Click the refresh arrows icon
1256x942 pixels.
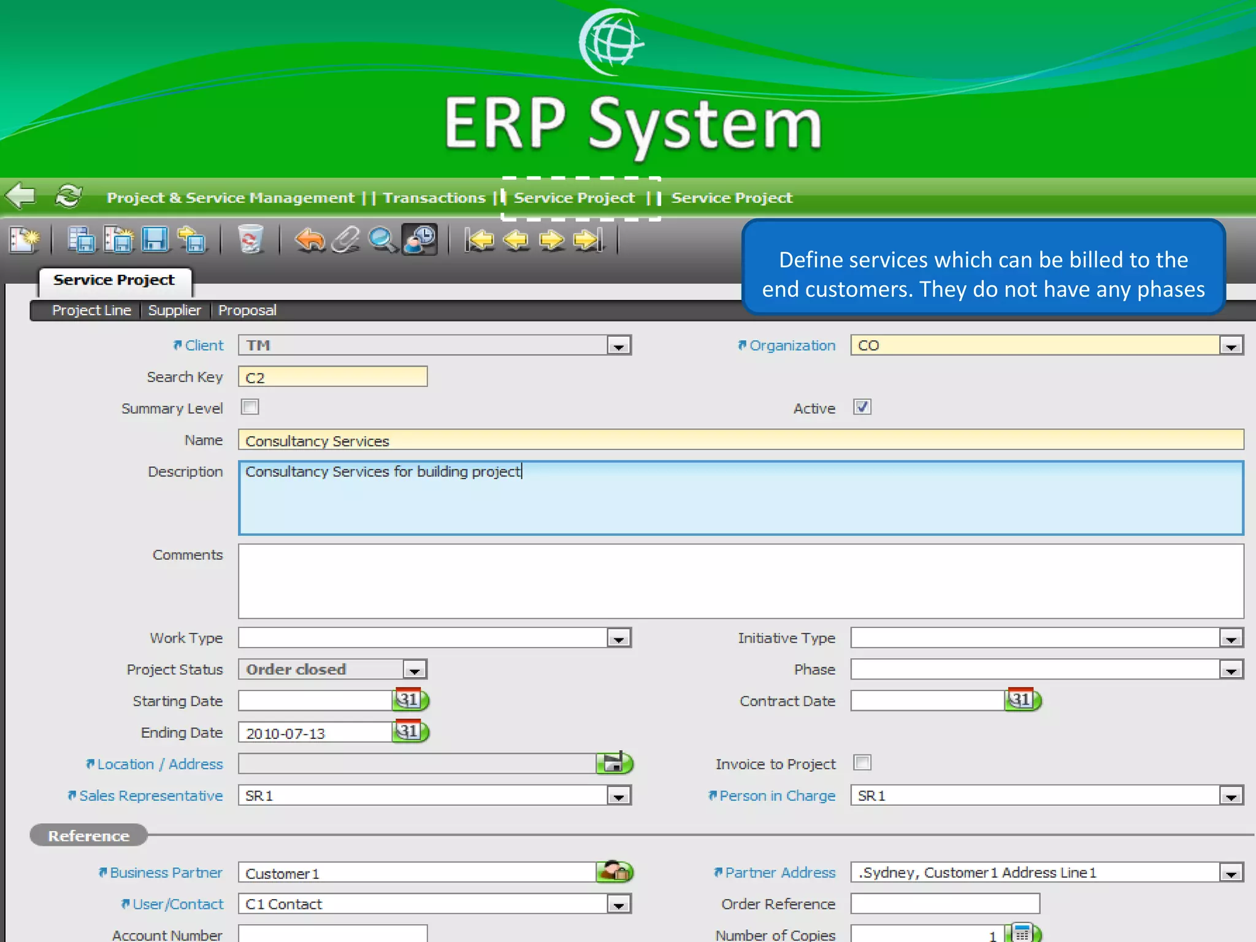coord(68,196)
